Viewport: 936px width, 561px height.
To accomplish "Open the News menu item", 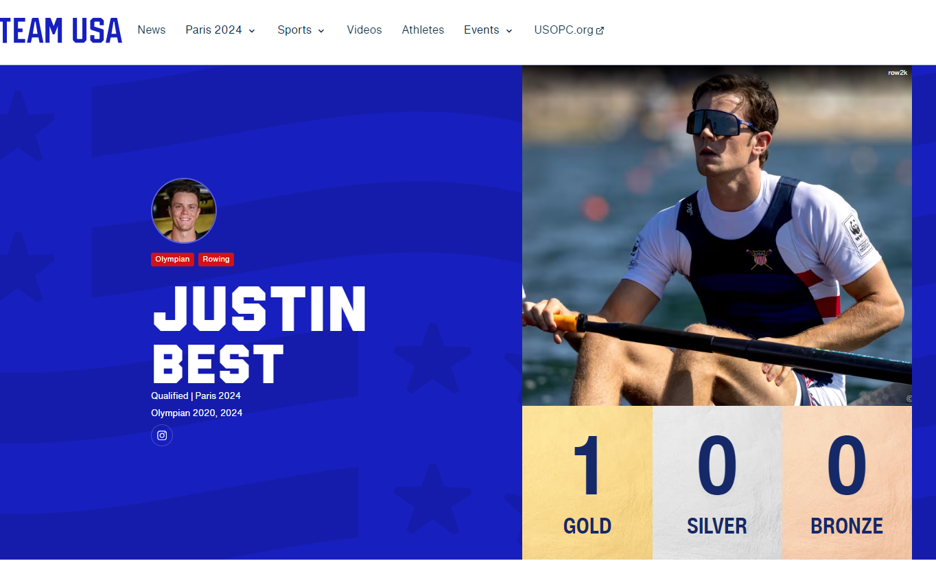I will click(x=152, y=30).
